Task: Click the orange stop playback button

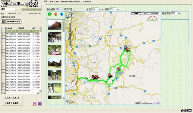Action: point(56,14)
